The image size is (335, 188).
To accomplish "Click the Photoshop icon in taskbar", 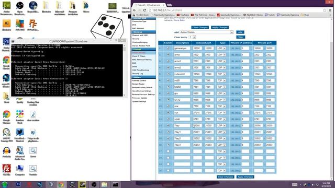I will click(x=18, y=184).
